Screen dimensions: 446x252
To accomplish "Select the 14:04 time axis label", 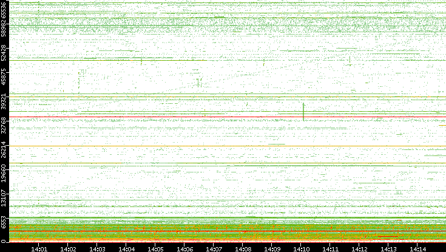I will point(126,250).
